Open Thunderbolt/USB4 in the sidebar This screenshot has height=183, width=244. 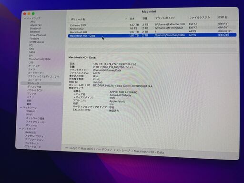(40, 59)
